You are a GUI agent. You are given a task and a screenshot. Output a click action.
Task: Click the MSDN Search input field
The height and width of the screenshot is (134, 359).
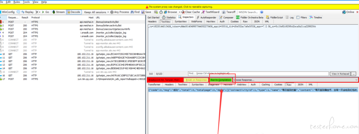click(x=248, y=12)
